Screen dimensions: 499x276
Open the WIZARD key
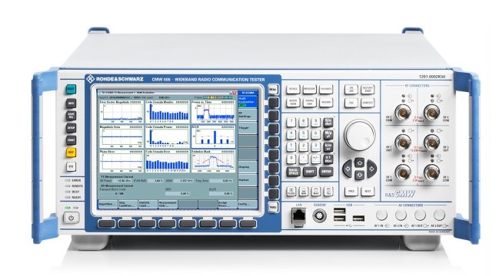326,103
